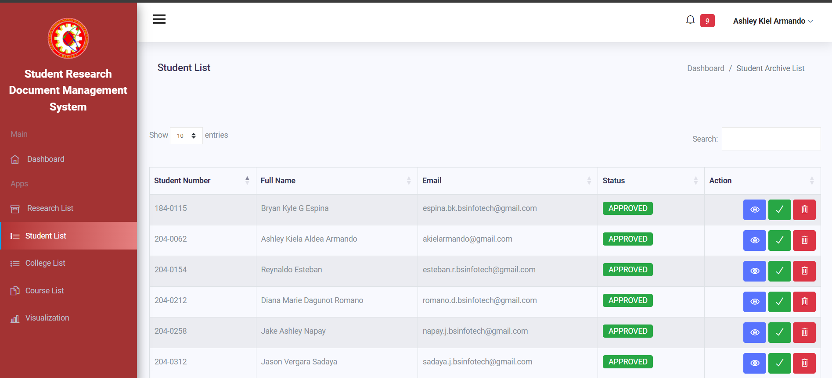Open Course List in sidebar
Image resolution: width=832 pixels, height=378 pixels.
tap(68, 291)
